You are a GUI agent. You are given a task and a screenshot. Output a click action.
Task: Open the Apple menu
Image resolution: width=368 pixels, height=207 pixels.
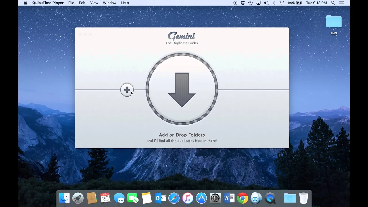(x=25, y=3)
